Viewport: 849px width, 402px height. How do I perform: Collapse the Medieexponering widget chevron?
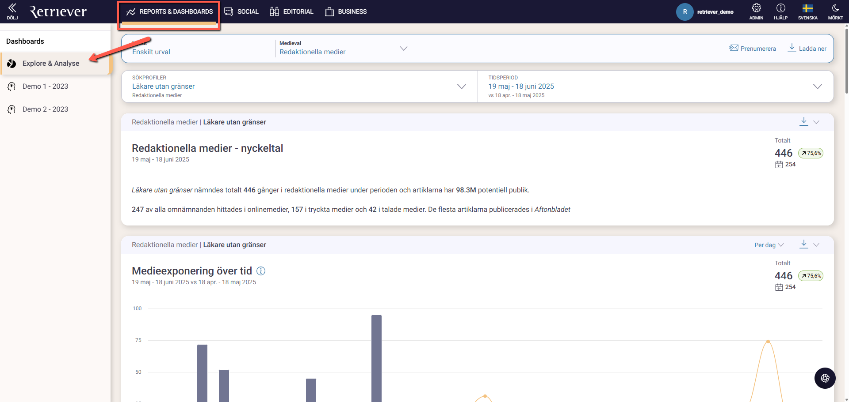coord(816,245)
